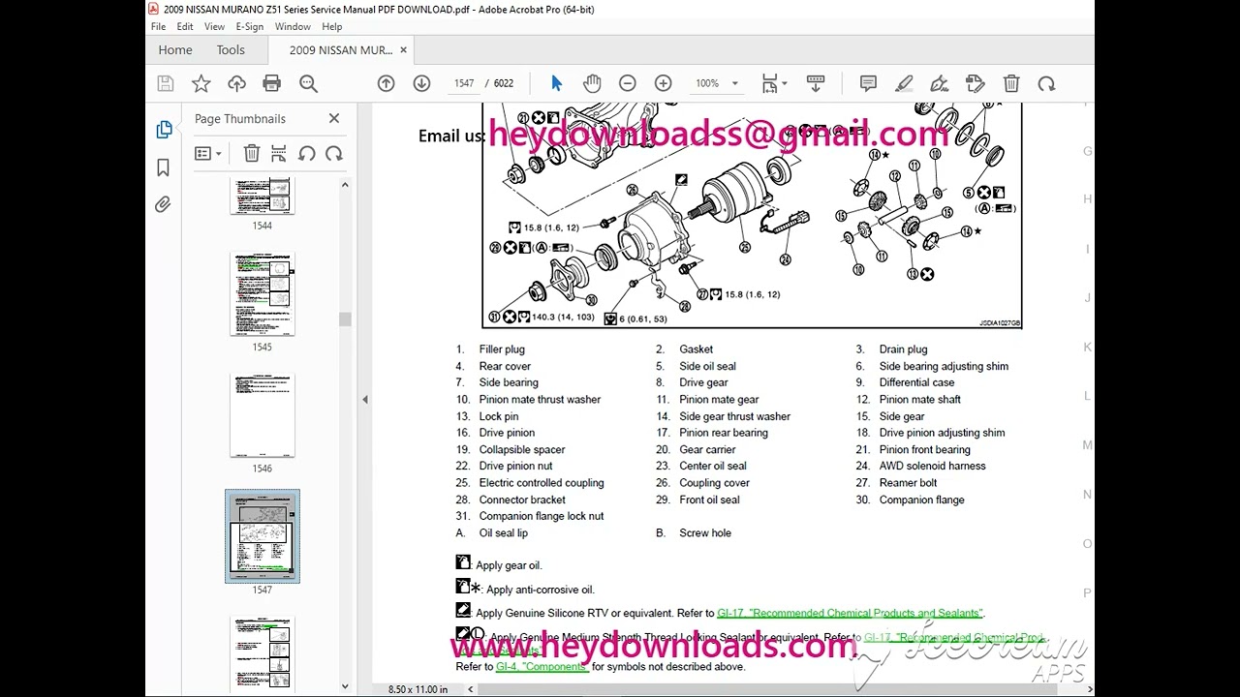Viewport: 1240px width, 697px height.
Task: Collapse the navigation pane arrow
Action: 365,400
